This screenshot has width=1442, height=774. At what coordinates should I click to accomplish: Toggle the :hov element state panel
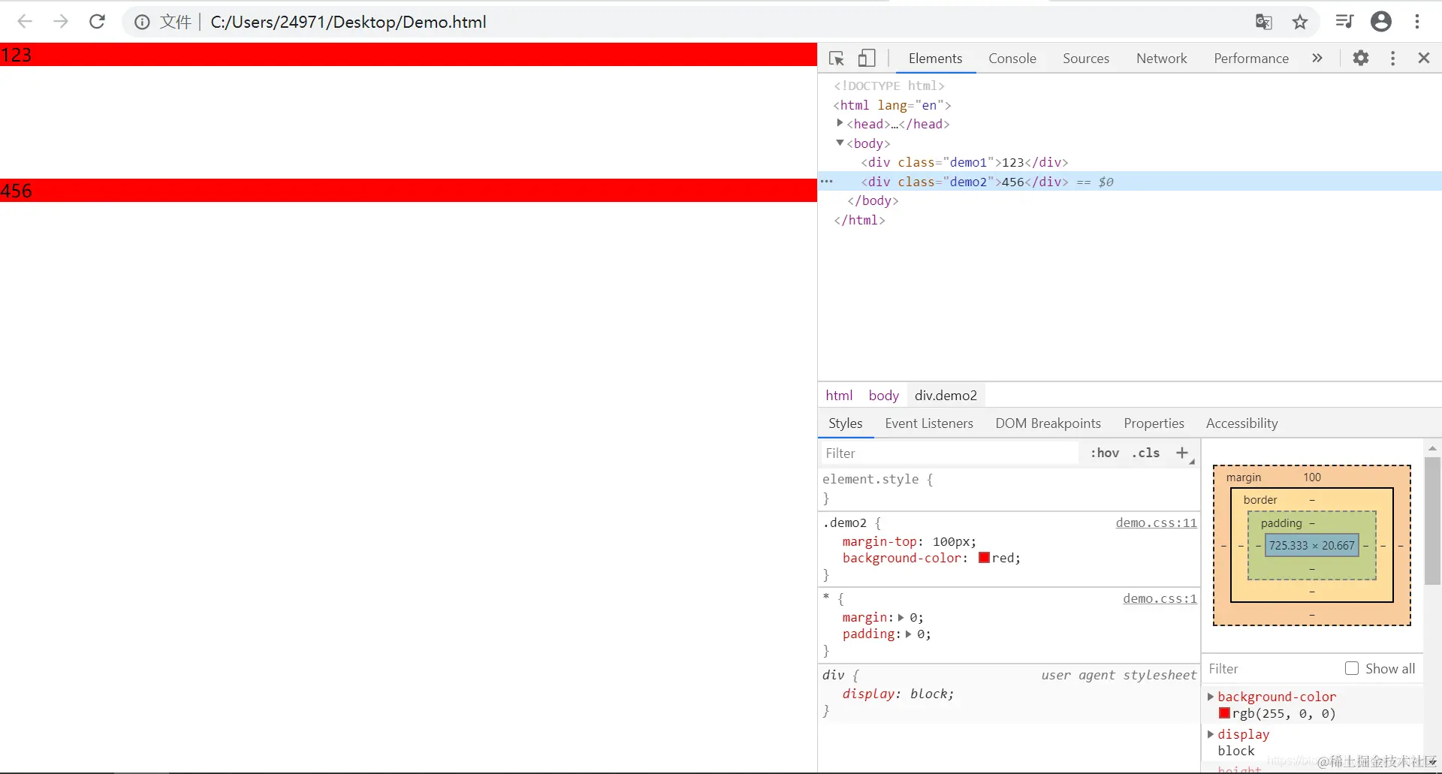pos(1105,453)
